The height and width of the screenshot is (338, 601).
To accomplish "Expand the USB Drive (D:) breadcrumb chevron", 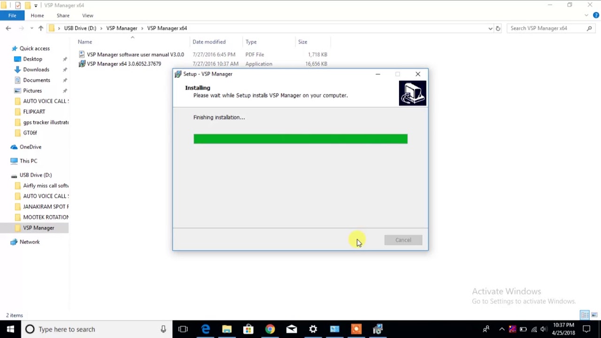I will [x=101, y=28].
